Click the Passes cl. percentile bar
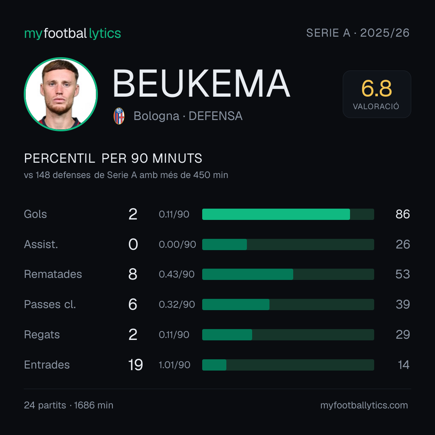435x435 pixels. pos(288,304)
